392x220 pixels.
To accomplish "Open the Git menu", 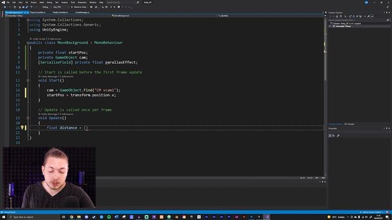I will (x=27, y=2).
